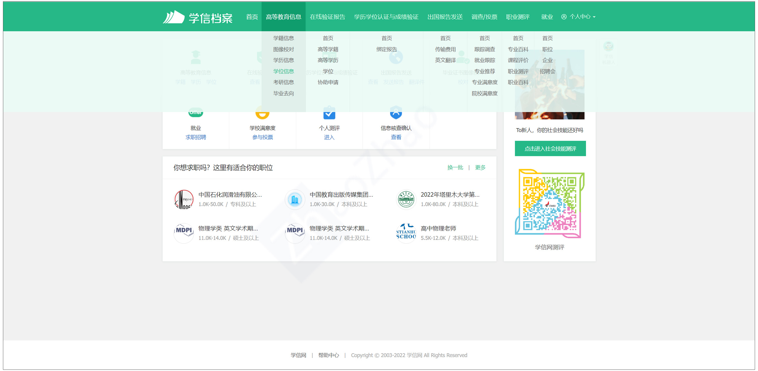Open the 就业 nav menu
This screenshot has width=758, height=371.
547,17
